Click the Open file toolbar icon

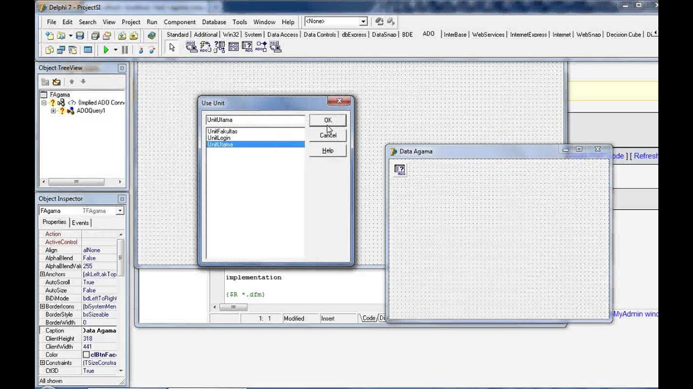click(x=61, y=36)
